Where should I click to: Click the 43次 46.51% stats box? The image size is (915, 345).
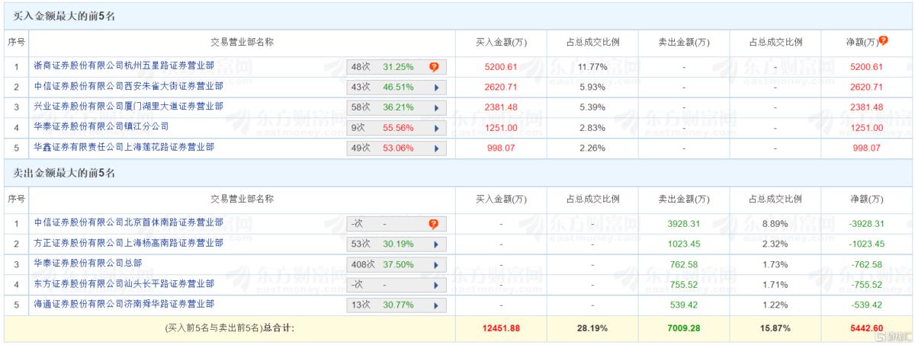pyautogui.click(x=396, y=88)
